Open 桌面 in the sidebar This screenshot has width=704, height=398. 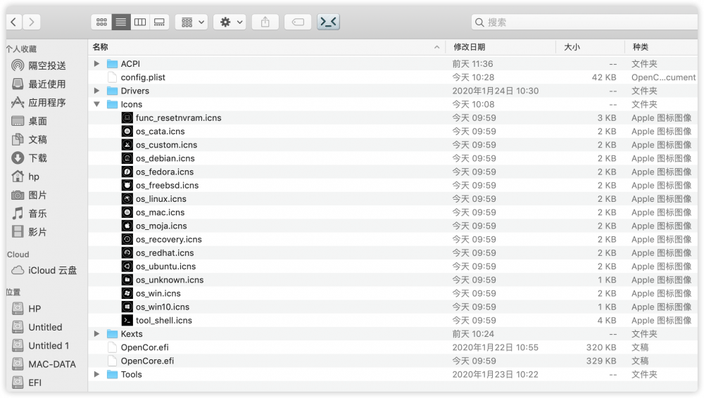[30, 121]
